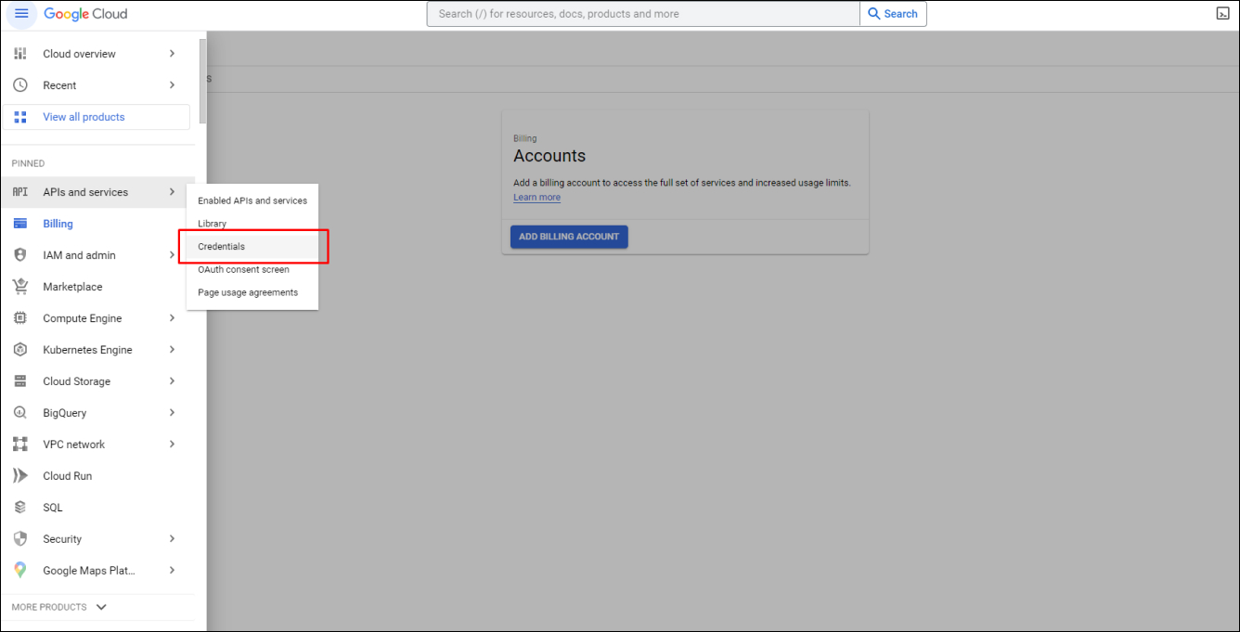
Task: Select Page usage agreements
Action: tap(252, 292)
